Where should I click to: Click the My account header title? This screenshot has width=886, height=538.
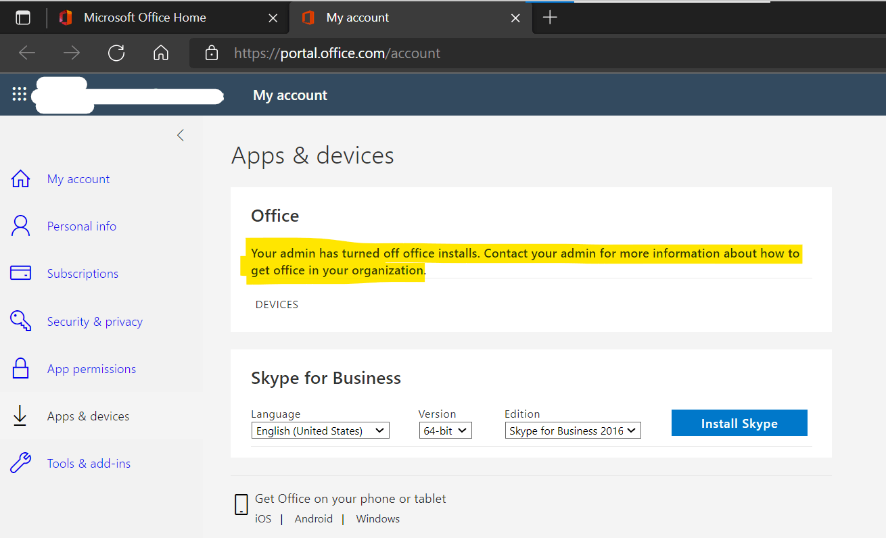290,95
